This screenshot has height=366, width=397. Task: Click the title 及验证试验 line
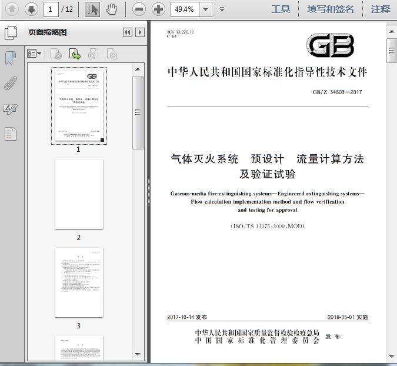pyautogui.click(x=268, y=174)
